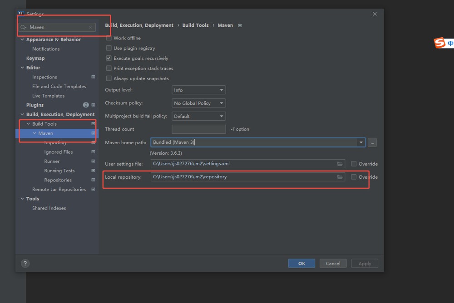454x303 pixels.
Task: Select Running Tests under Maven
Action: point(59,171)
